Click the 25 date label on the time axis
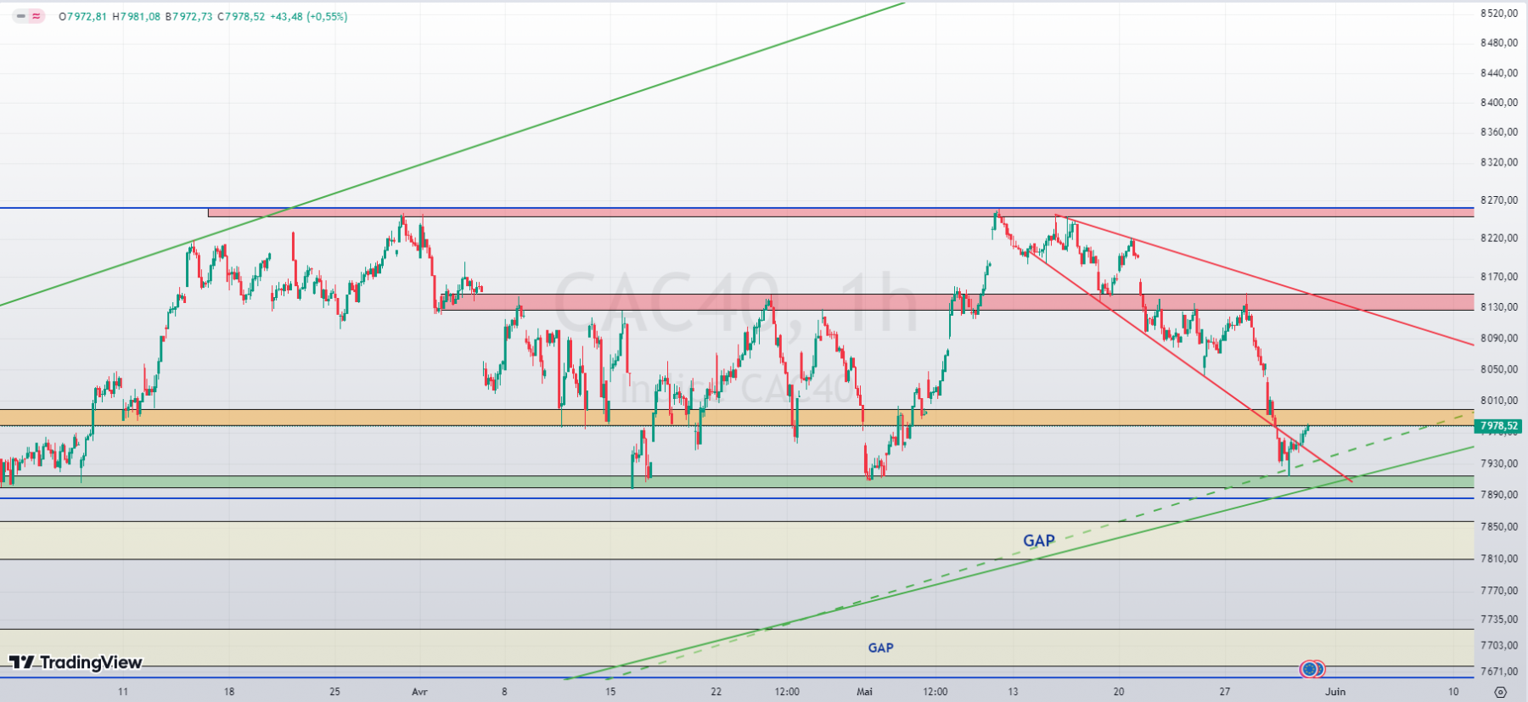The image size is (1528, 702). [334, 692]
